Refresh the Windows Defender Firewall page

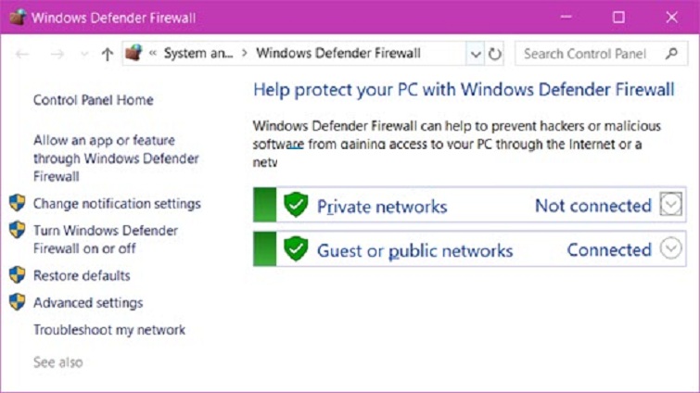pos(495,54)
